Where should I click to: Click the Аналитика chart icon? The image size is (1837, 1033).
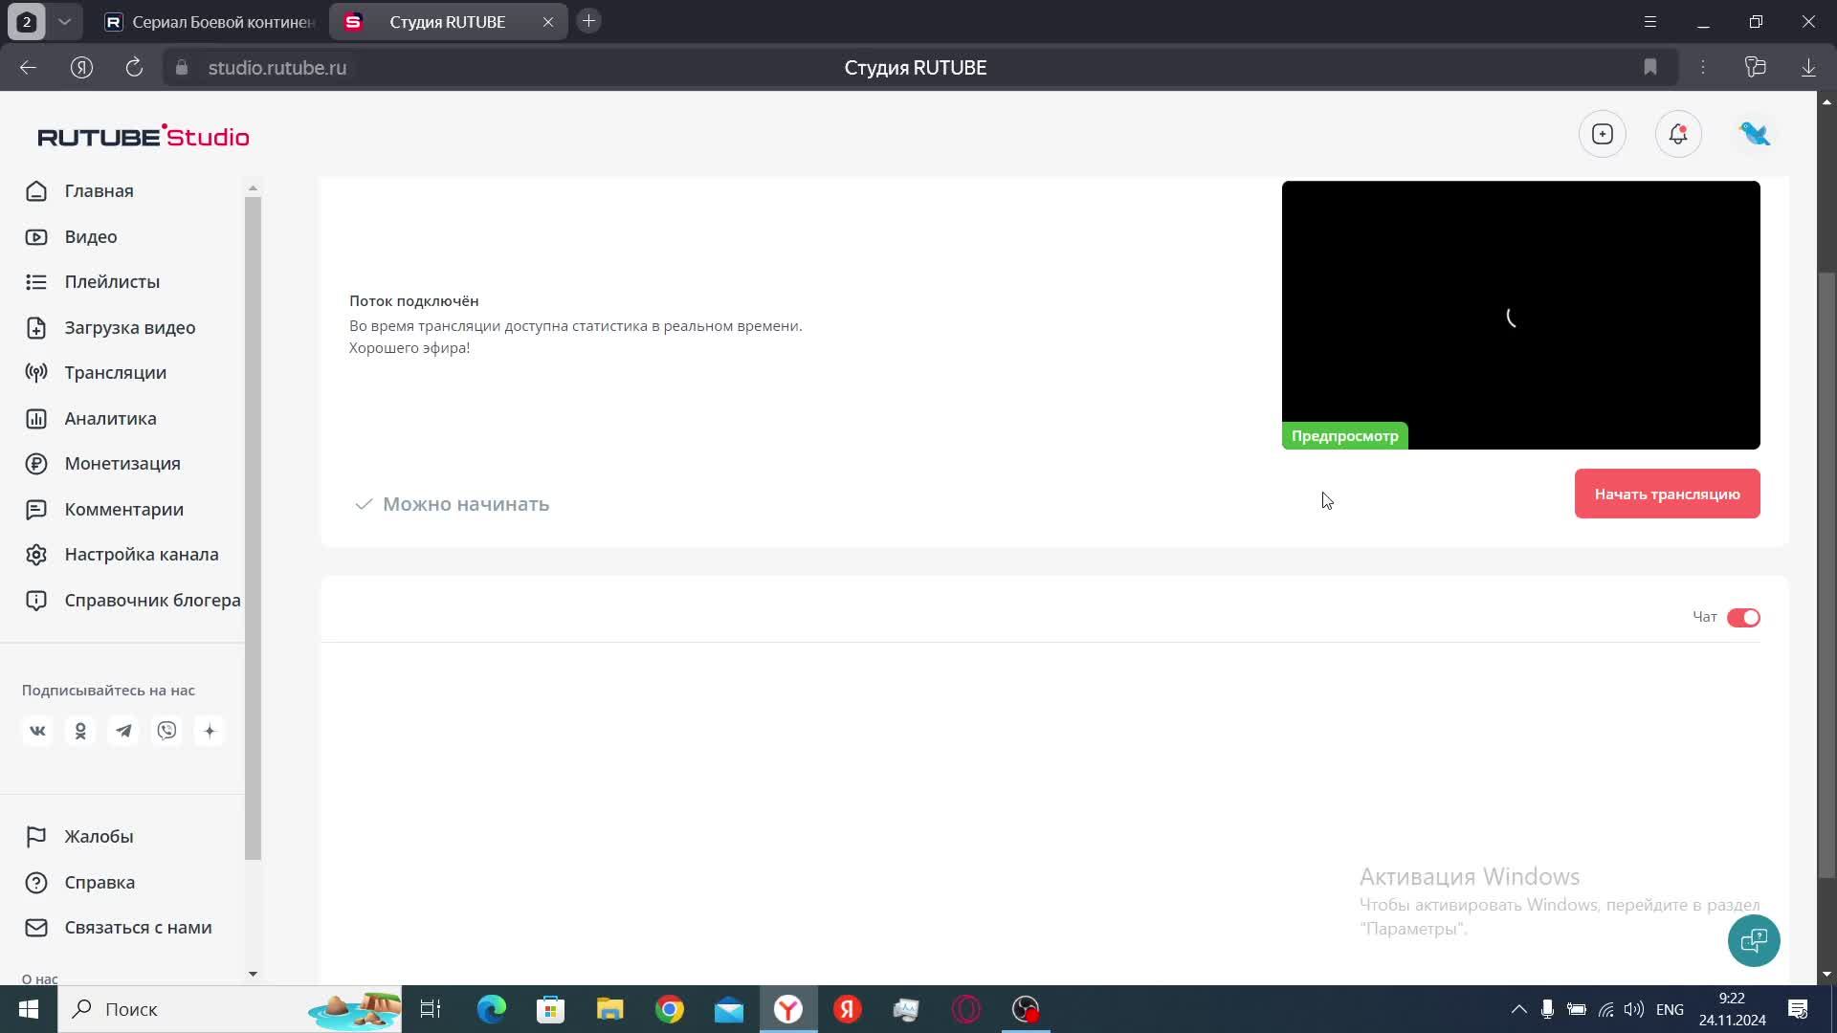pos(36,419)
